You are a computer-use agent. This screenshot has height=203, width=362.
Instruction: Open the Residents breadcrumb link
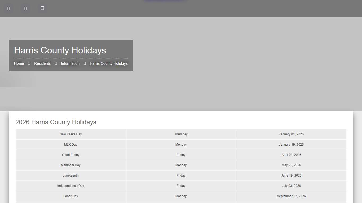coord(42,63)
